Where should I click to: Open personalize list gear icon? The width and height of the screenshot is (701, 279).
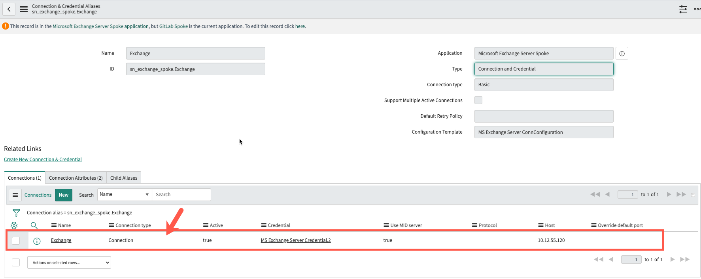pos(14,225)
